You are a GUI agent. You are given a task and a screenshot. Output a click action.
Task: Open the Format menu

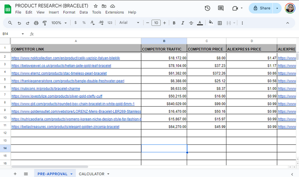point(69,12)
